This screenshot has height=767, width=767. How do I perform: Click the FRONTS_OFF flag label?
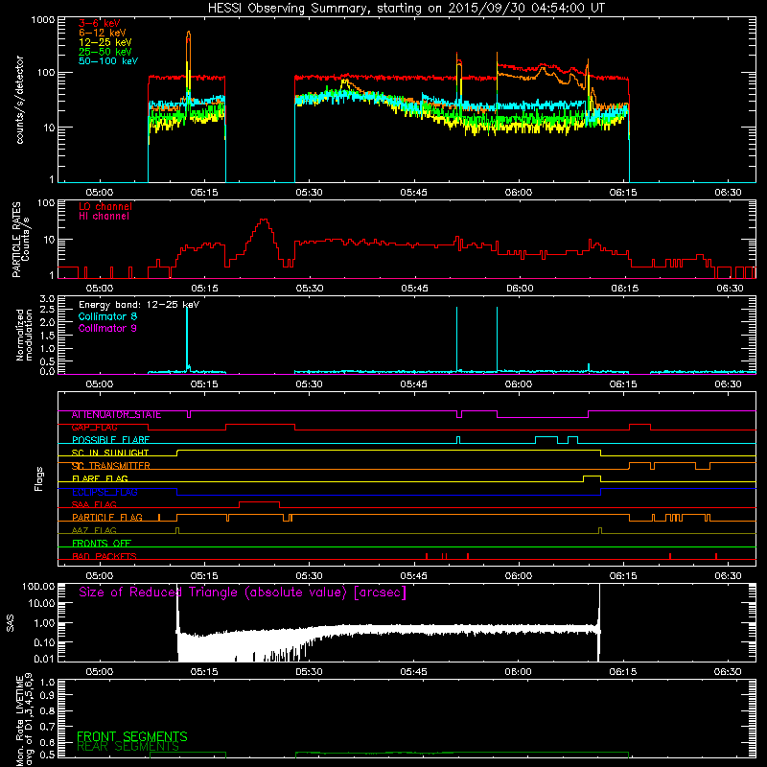(102, 544)
